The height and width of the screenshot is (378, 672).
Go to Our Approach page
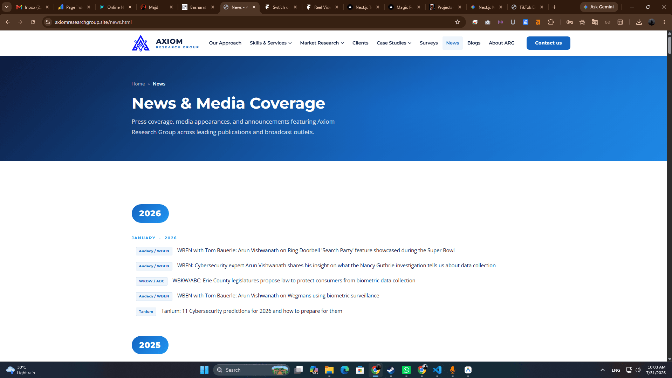click(225, 43)
